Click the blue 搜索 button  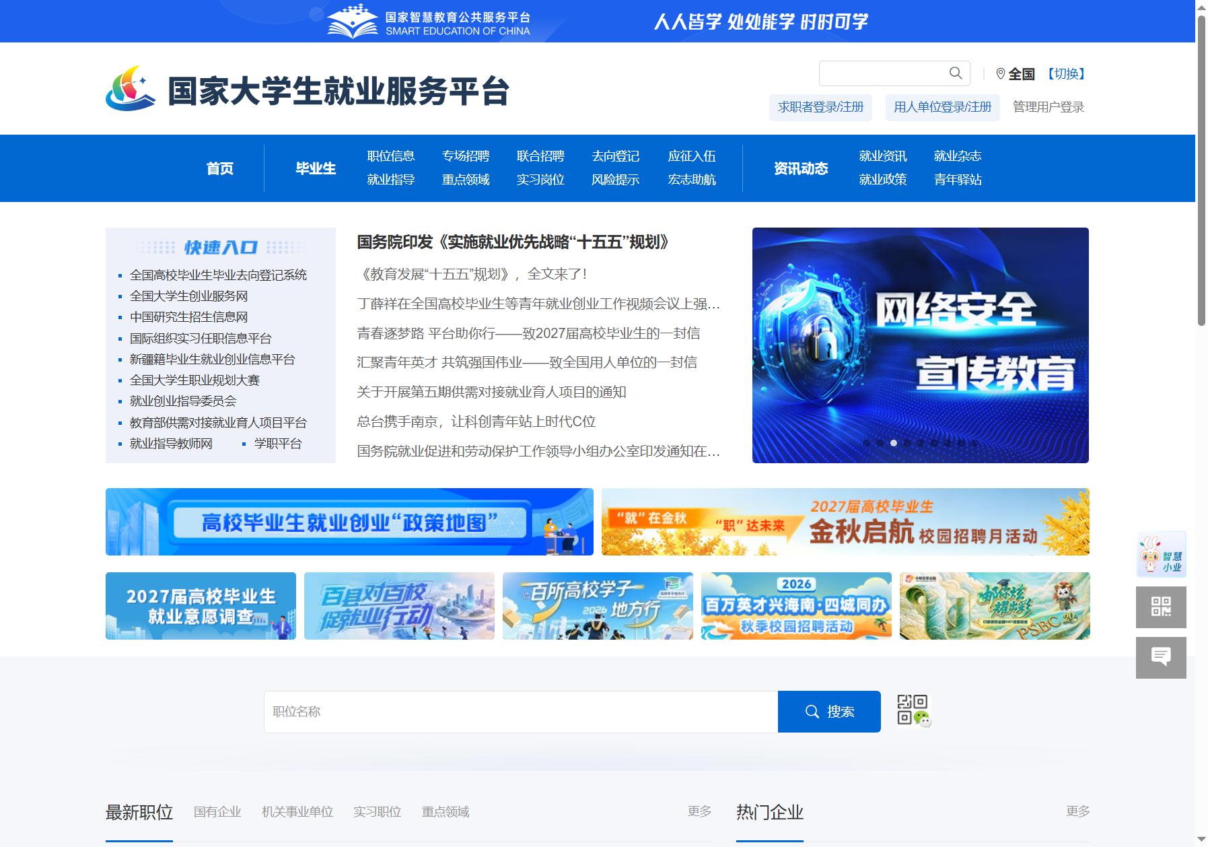click(829, 712)
